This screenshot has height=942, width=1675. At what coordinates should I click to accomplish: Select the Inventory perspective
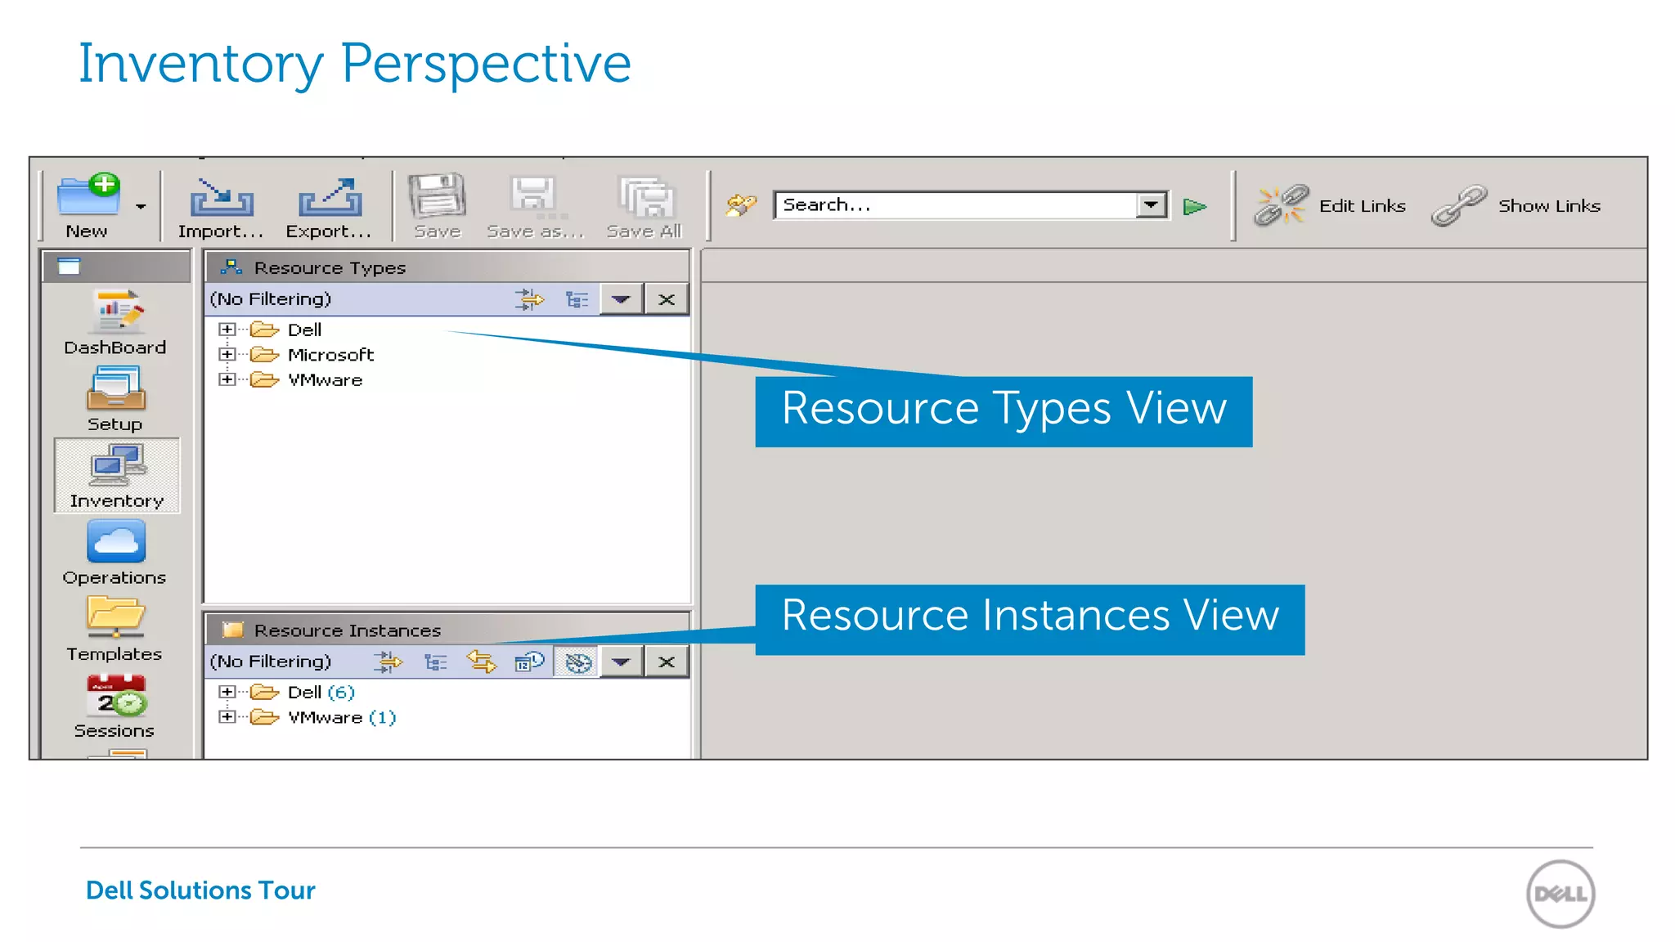click(117, 476)
